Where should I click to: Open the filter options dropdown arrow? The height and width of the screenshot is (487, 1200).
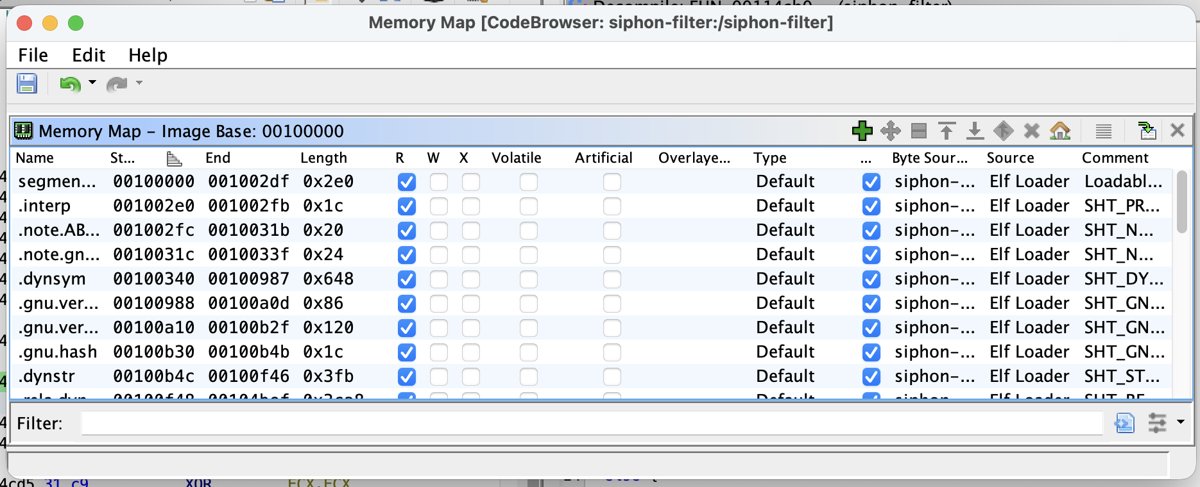tap(1181, 422)
